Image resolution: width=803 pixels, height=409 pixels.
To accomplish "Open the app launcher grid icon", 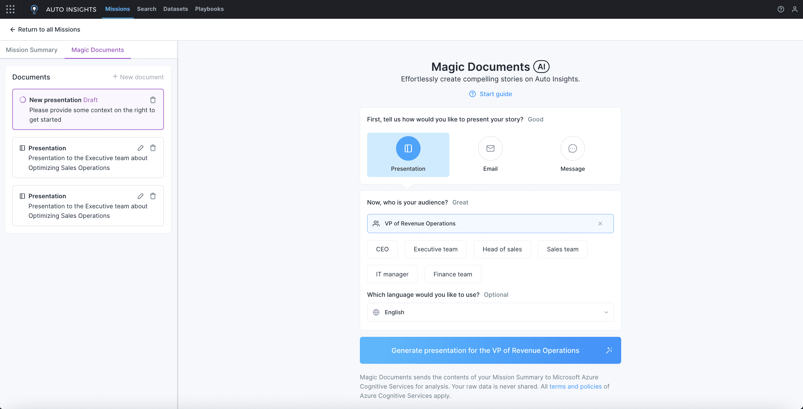I will 10,9.
